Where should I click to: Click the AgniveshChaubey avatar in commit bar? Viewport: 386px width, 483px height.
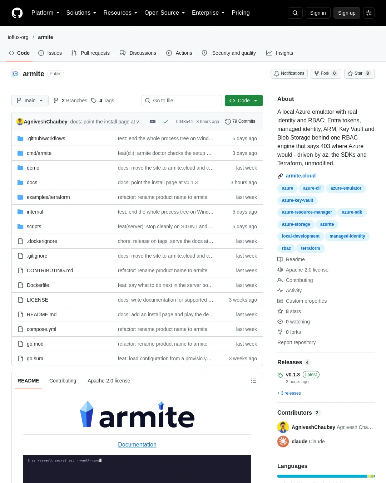click(20, 122)
